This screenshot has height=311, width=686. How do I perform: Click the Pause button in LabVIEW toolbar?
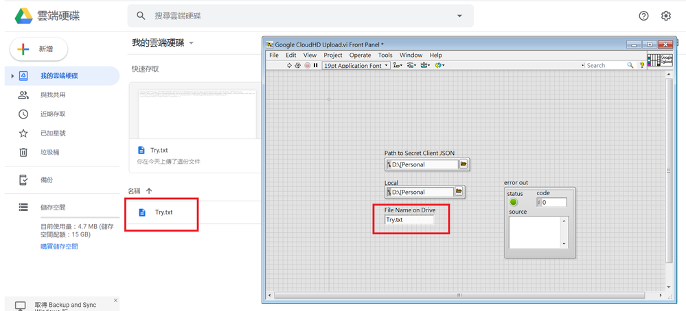(315, 66)
